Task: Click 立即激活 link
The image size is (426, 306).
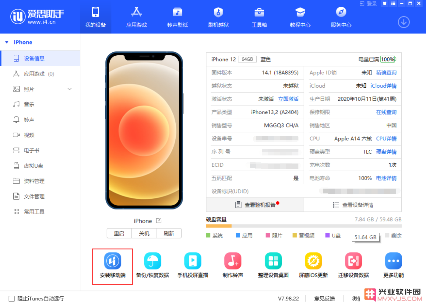Action: (288, 99)
